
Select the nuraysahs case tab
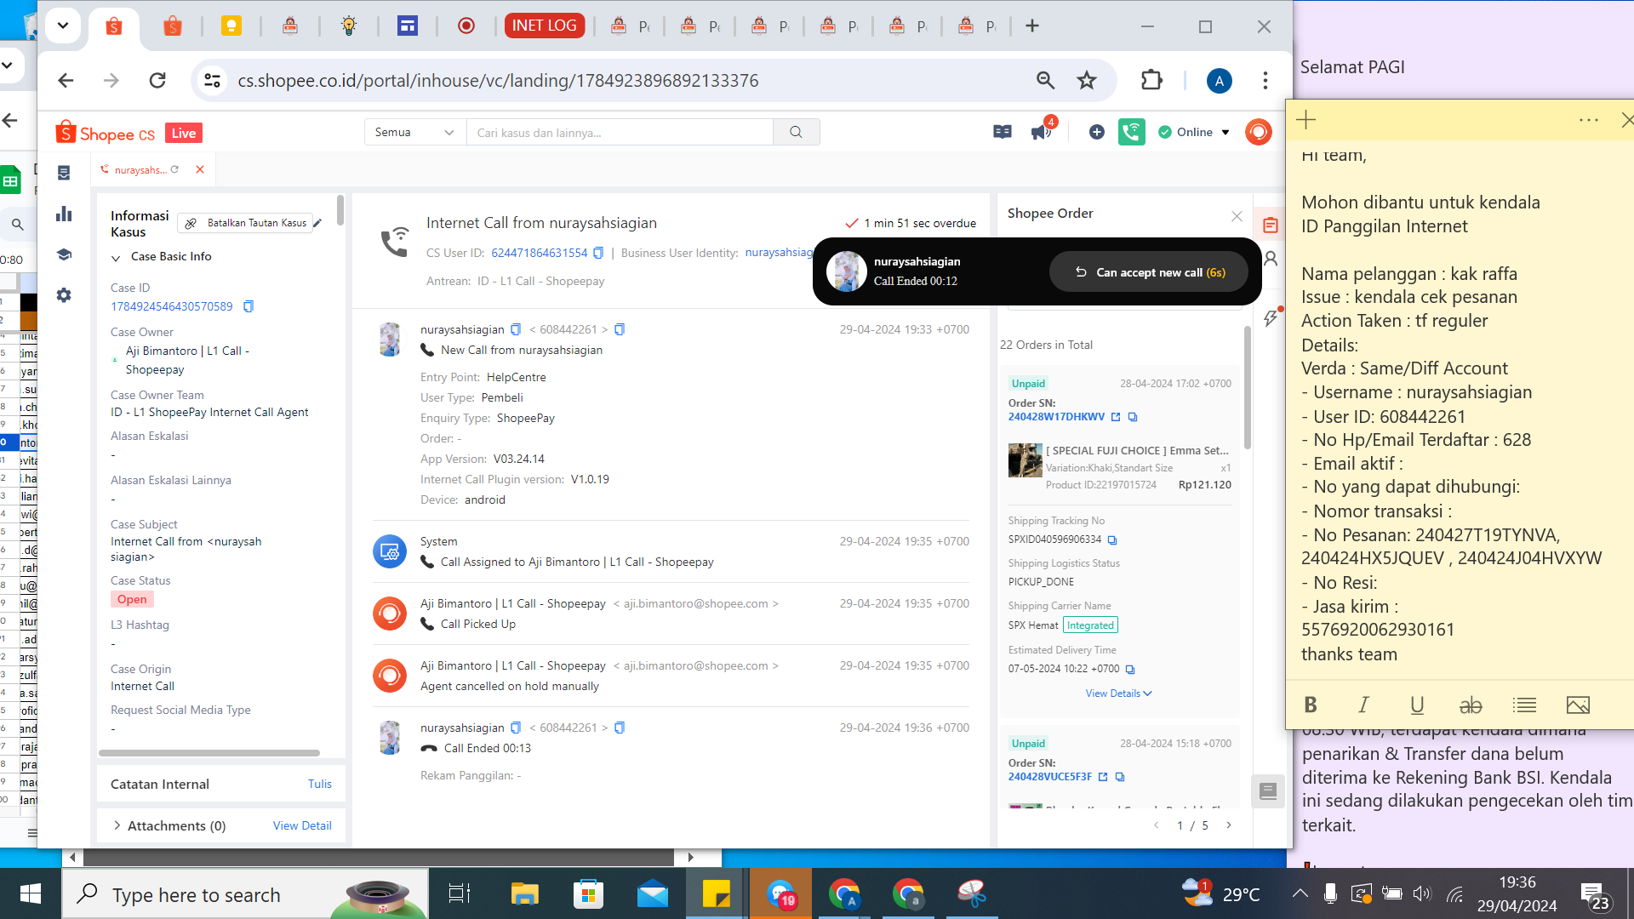(x=140, y=170)
